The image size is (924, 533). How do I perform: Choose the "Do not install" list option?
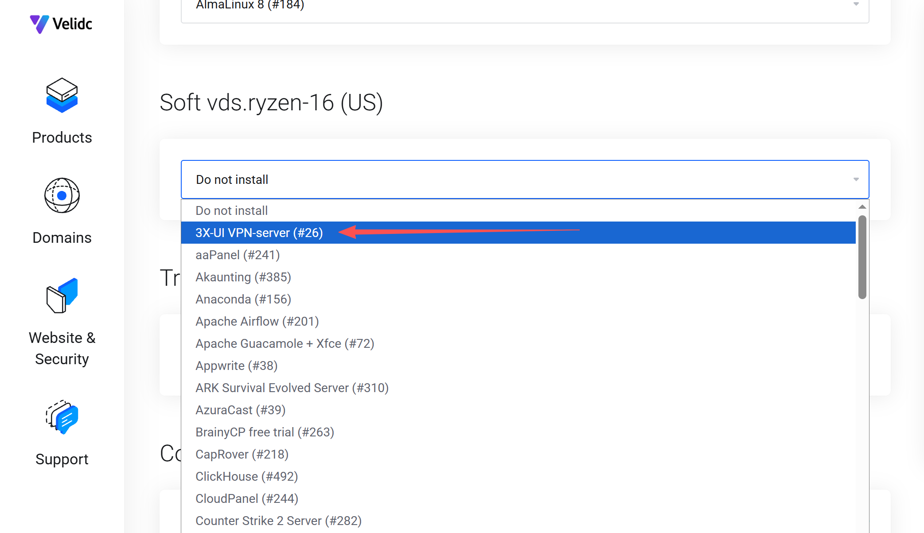[232, 210]
